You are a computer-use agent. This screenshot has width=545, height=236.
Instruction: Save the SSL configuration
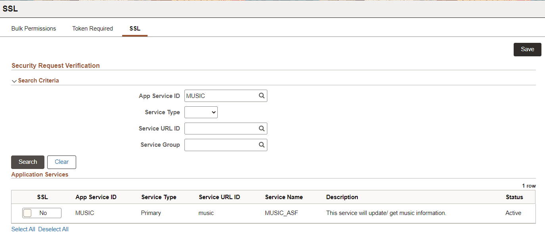coord(527,49)
